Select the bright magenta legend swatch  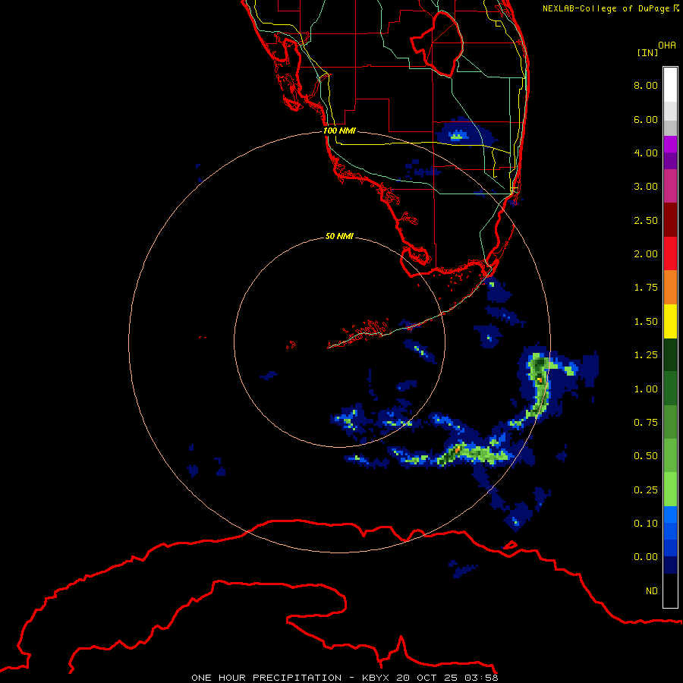coord(670,144)
